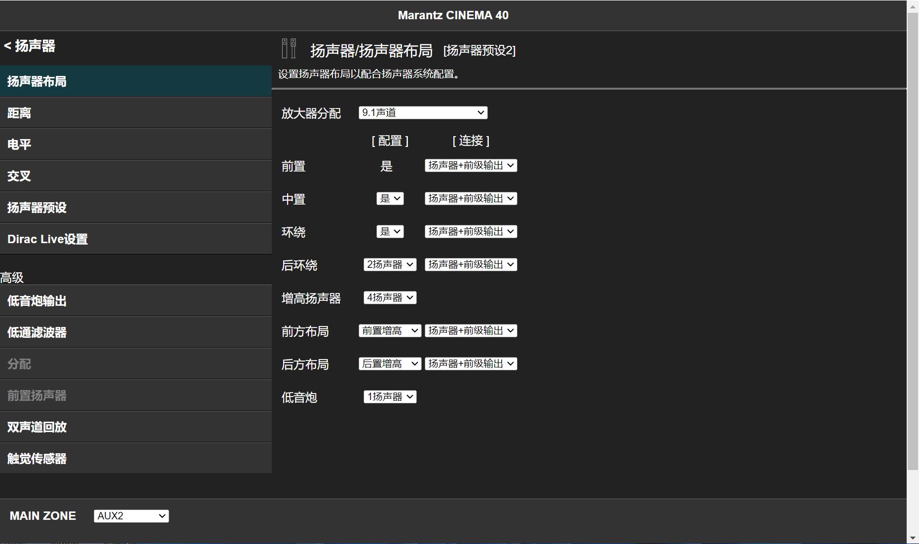Viewport: 919px width, 544px height.
Task: Open the 前置 connection dropdown showing 扬声器+前级输出
Action: point(470,165)
